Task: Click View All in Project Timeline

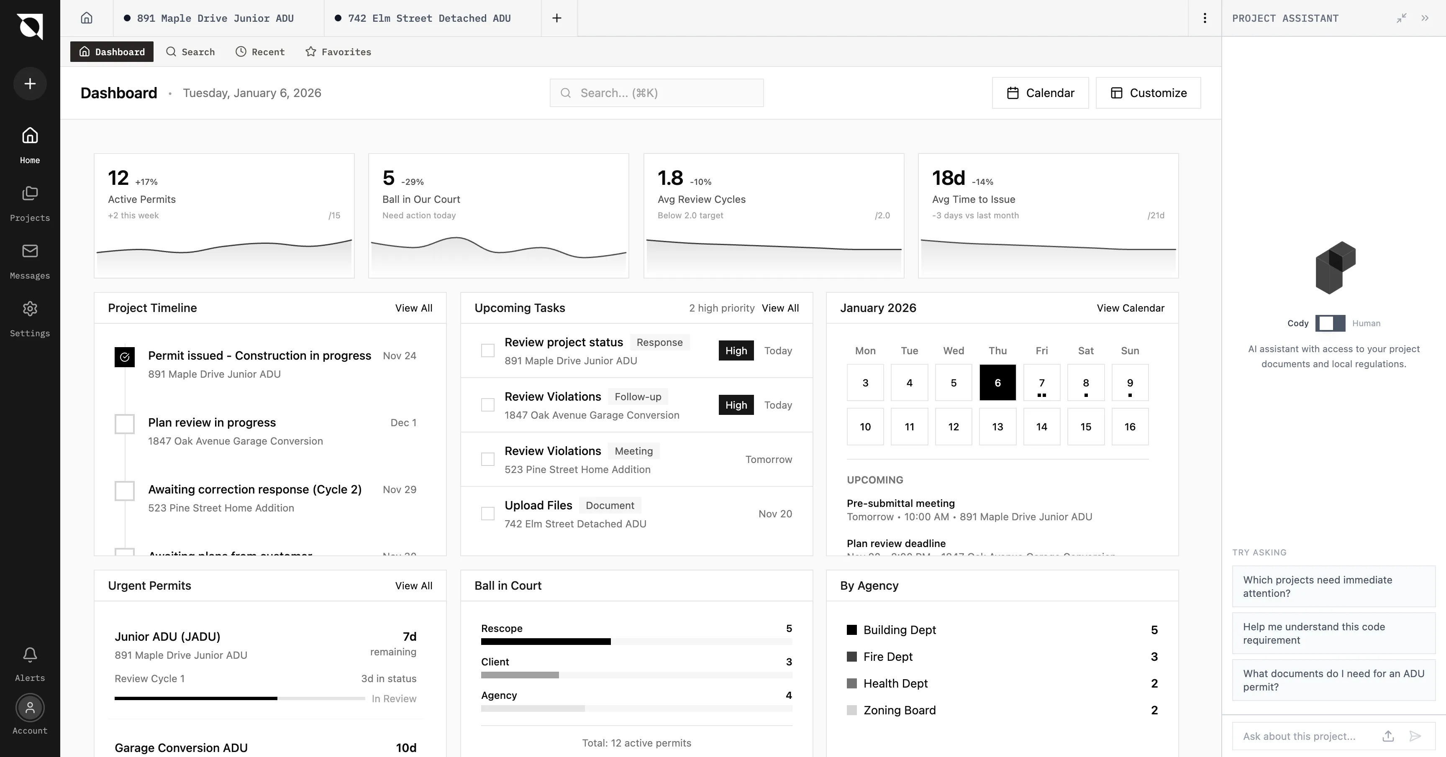Action: [414, 307]
